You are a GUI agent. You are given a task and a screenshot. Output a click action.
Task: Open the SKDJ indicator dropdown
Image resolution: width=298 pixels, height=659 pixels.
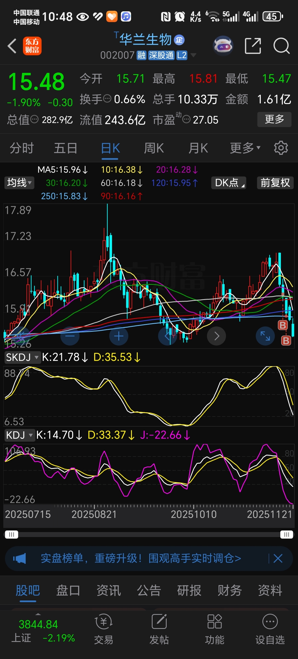click(x=22, y=357)
